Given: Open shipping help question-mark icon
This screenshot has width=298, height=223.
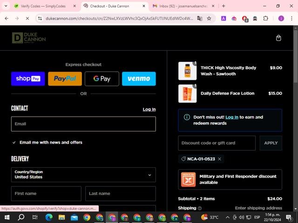Looking at the screenshot, I should (200, 208).
